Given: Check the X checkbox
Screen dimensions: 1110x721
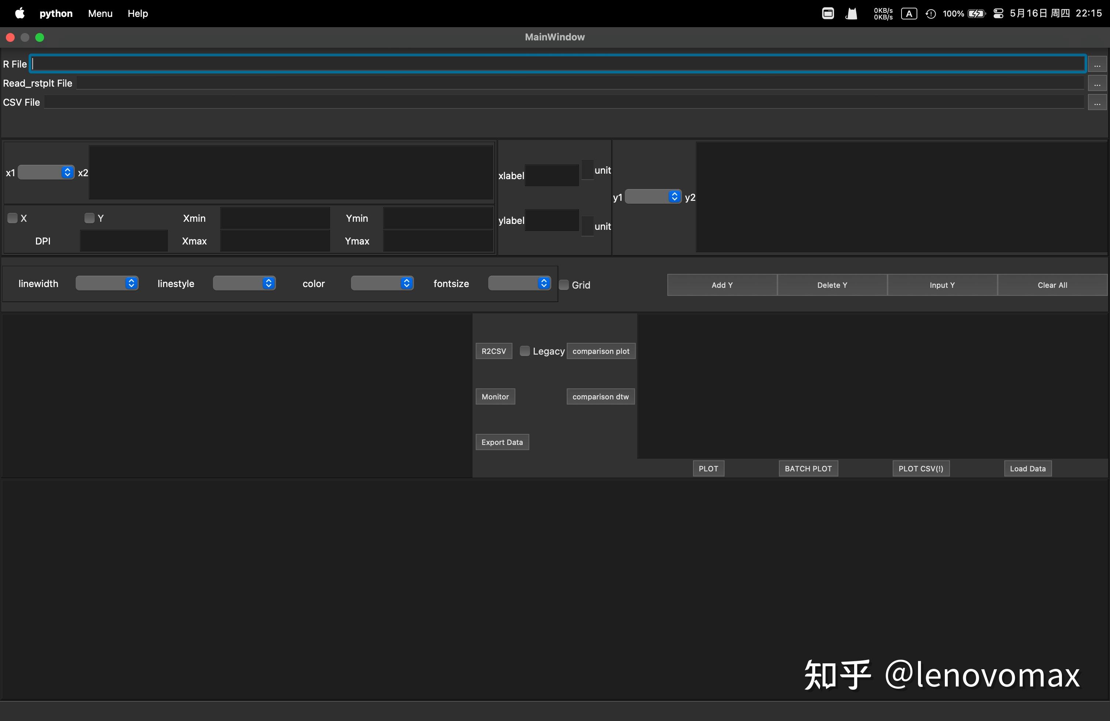Looking at the screenshot, I should point(12,218).
